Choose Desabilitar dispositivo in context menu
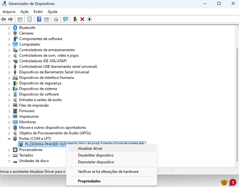The image size is (239, 187). tap(111, 155)
